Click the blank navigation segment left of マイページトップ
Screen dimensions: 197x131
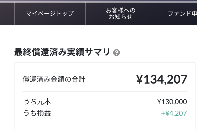7,14
